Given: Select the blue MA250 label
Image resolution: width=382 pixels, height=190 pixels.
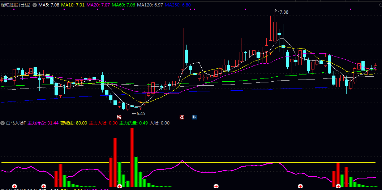Looking at the screenshot, I should click(176, 5).
